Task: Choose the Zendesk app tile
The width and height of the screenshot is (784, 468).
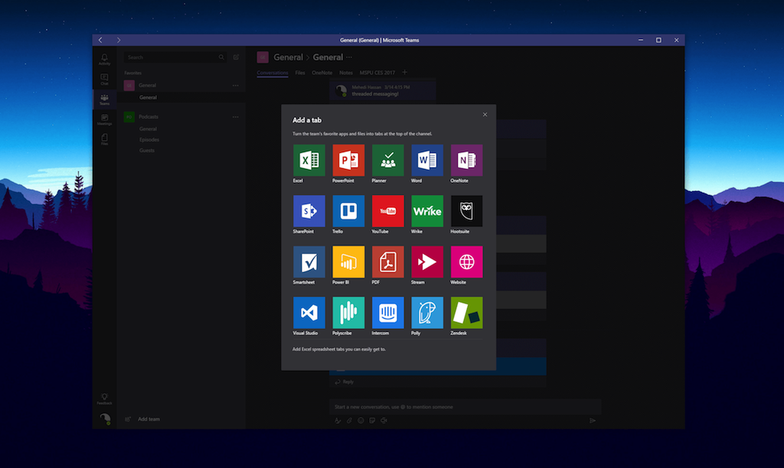Action: 466,313
